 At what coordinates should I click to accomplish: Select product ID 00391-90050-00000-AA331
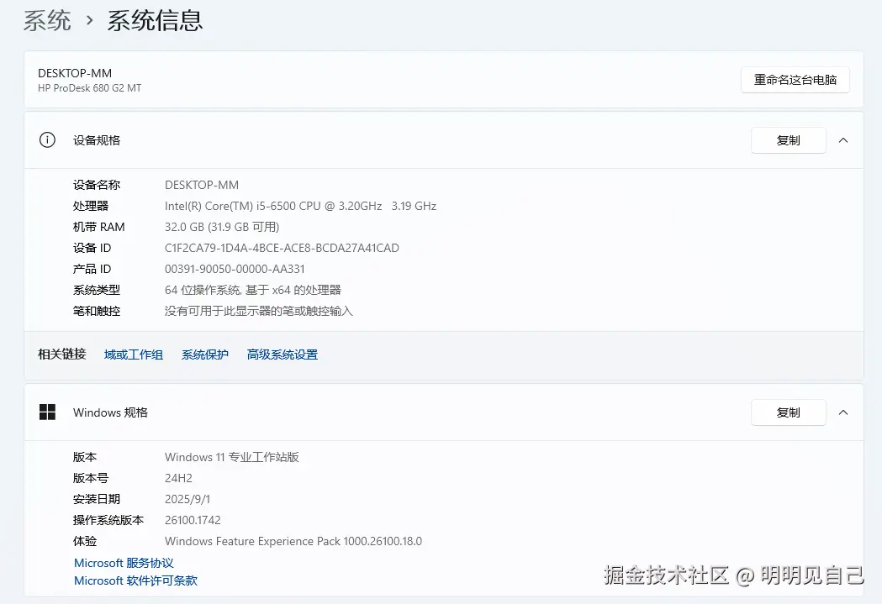click(235, 269)
